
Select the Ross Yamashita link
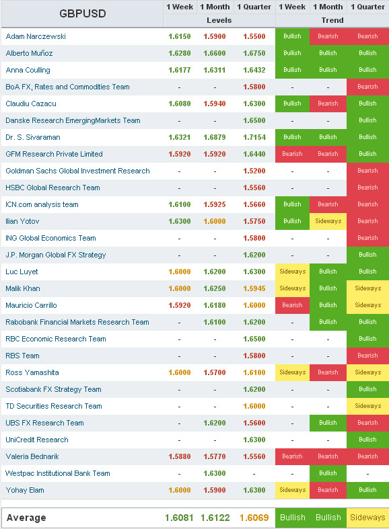click(32, 373)
